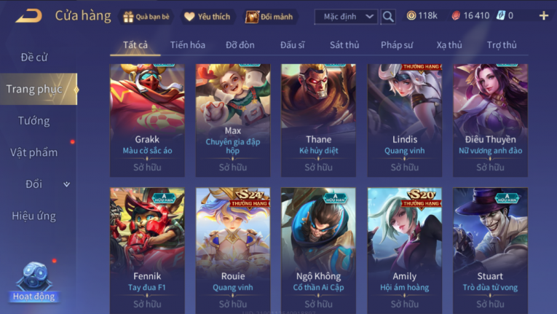This screenshot has height=314, width=557.
Task: Open the search magnifier icon
Action: [388, 16]
